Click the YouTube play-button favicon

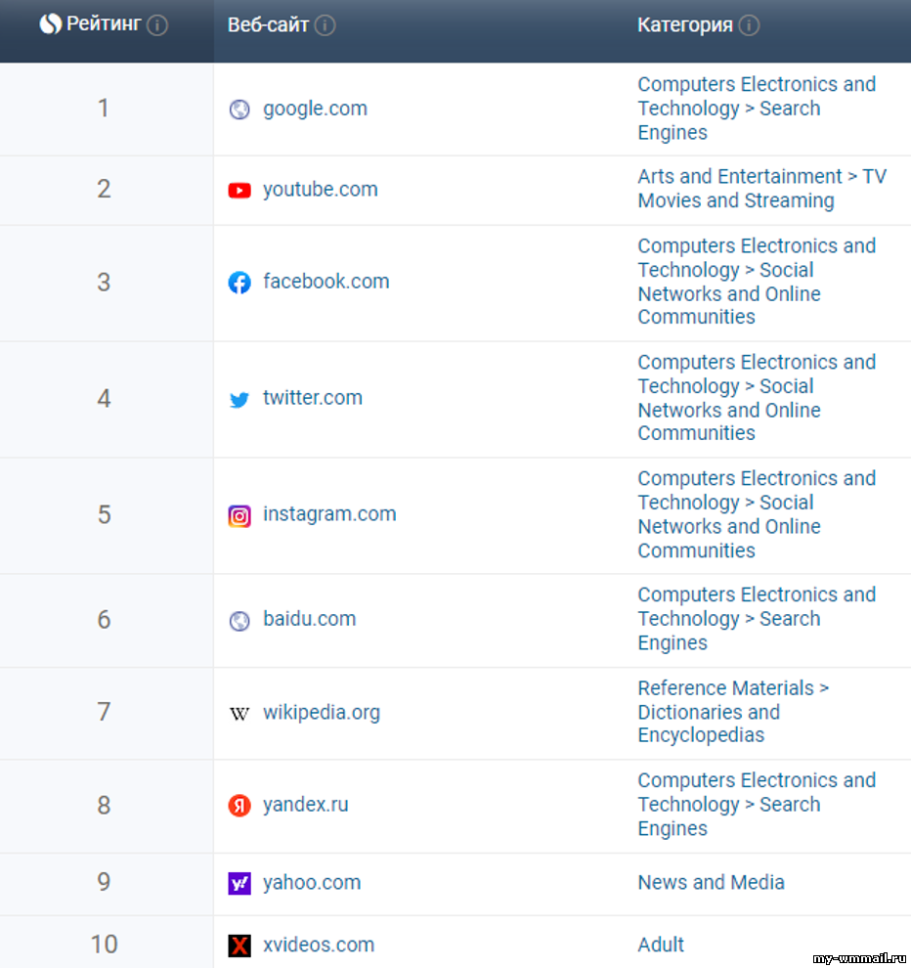pyautogui.click(x=239, y=190)
